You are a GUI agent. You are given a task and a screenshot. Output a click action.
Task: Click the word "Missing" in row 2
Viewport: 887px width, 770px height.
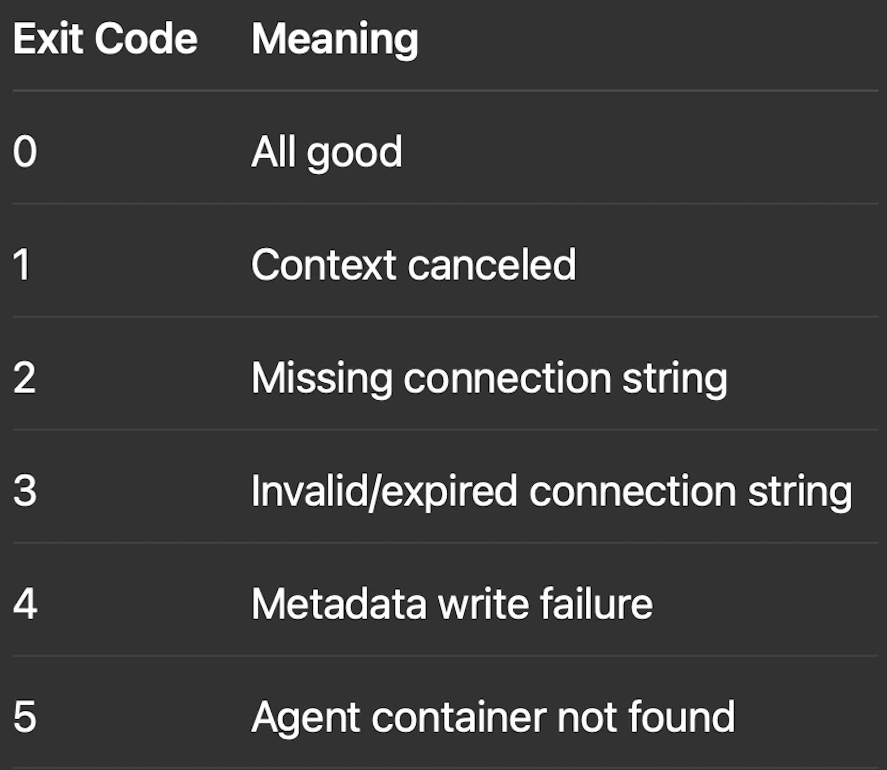point(322,379)
